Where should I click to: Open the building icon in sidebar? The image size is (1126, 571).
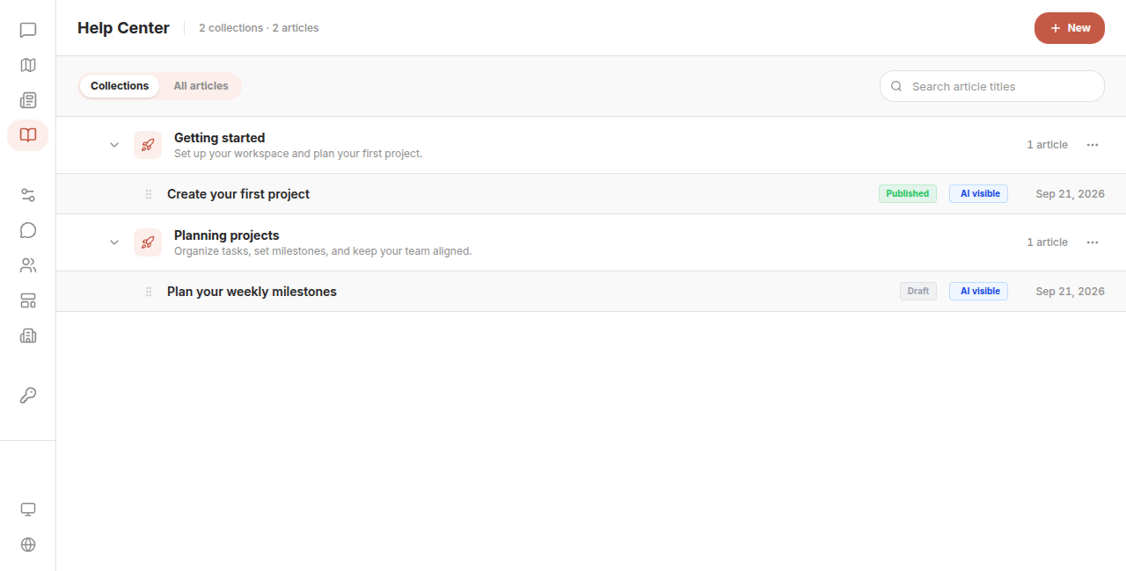pyautogui.click(x=28, y=336)
